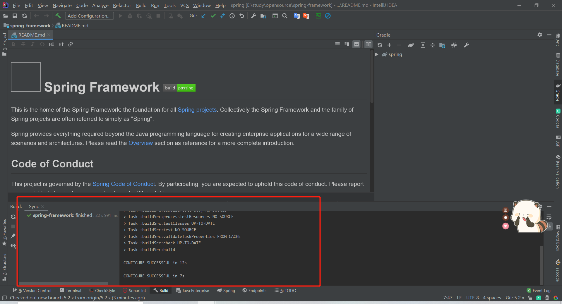Viewport: 562px width, 304px height.
Task: Open the 4 spaces indent selector
Action: [492, 298]
